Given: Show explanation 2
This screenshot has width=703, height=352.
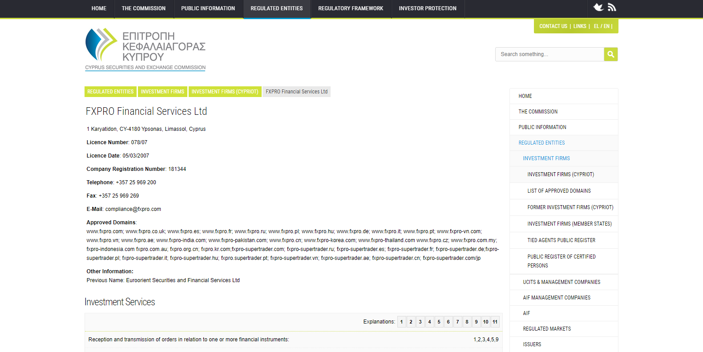Looking at the screenshot, I should pos(411,322).
